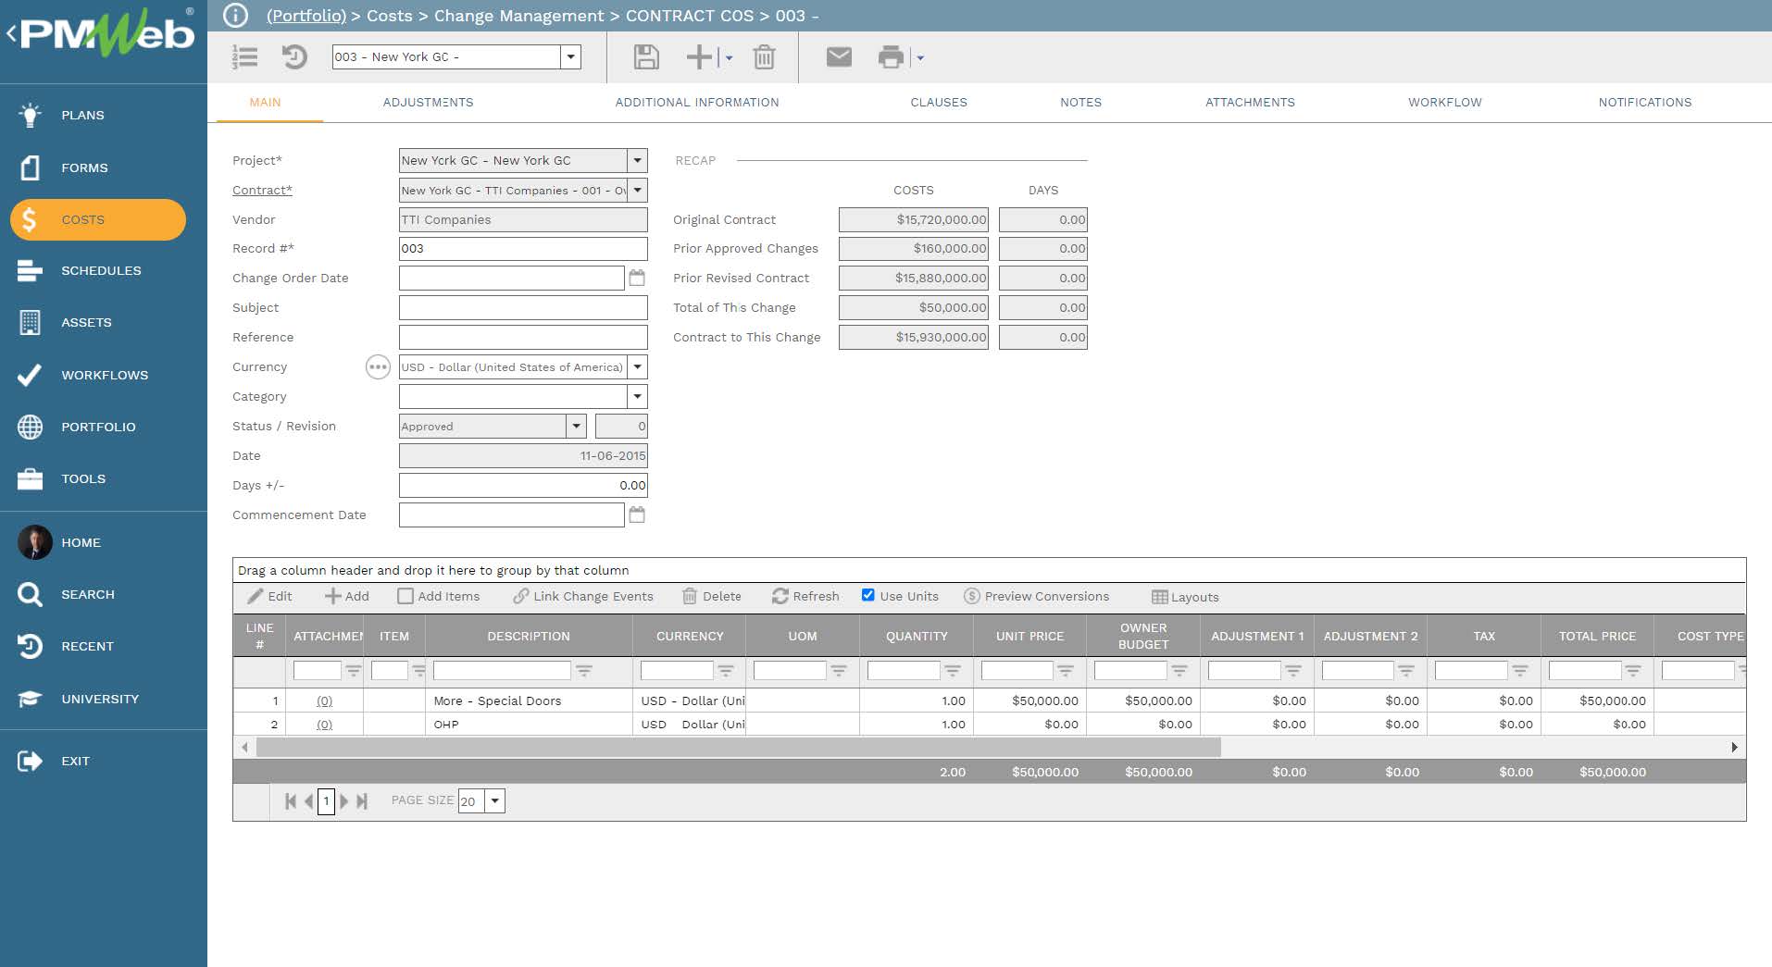
Task: Click Edit in the grid toolbar
Action: tap(270, 596)
